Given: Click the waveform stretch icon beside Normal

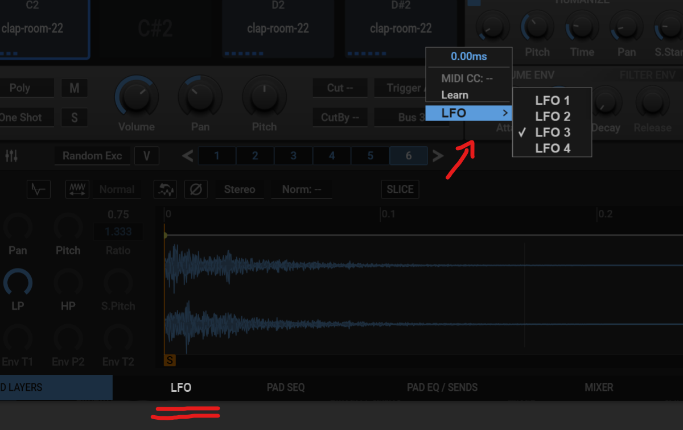Looking at the screenshot, I should (x=77, y=189).
